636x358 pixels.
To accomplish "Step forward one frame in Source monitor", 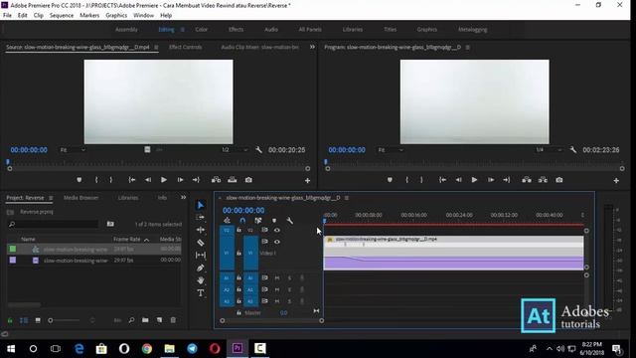I will (x=180, y=180).
